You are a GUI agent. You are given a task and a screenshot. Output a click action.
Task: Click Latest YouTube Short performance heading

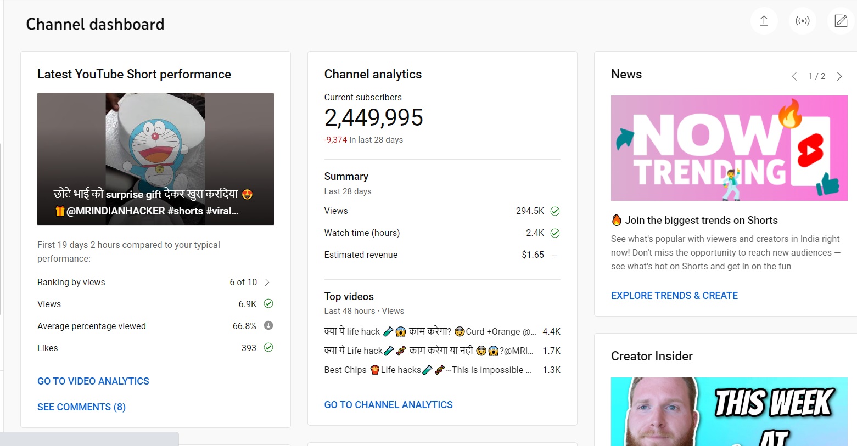tap(134, 74)
